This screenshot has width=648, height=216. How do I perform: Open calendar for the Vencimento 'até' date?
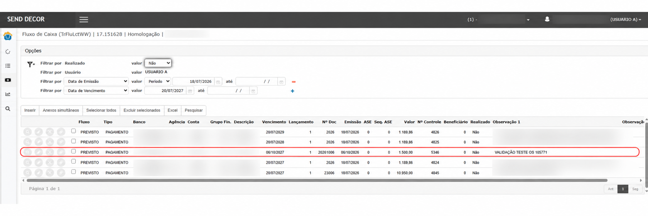click(x=253, y=91)
